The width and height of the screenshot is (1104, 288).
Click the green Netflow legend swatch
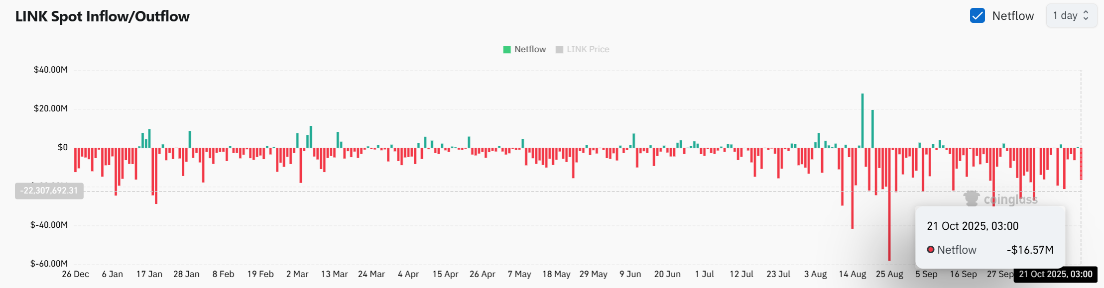tap(507, 50)
